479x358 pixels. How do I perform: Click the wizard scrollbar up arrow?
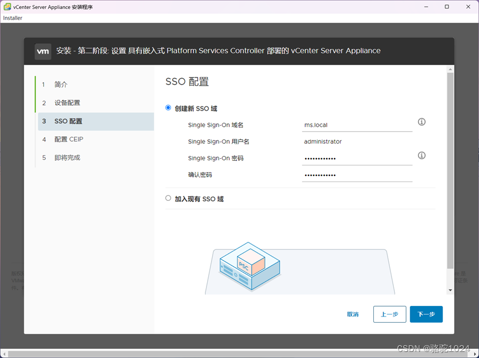(x=450, y=69)
